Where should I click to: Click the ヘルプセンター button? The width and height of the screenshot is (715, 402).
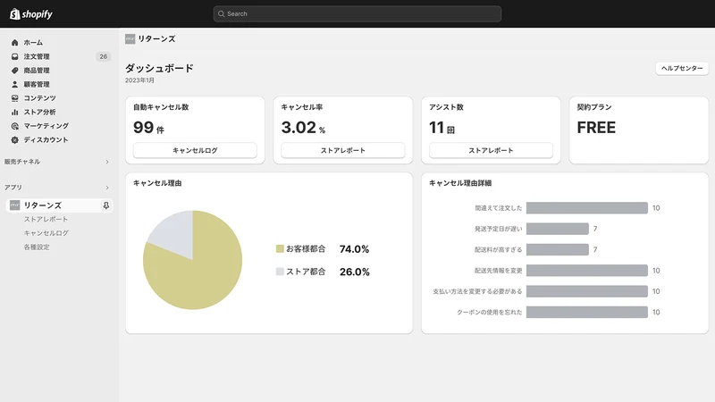[682, 69]
